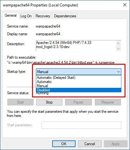Screen dimensions: 130x150
Task: Click the Description box scroll up arrow
Action: point(118,43)
